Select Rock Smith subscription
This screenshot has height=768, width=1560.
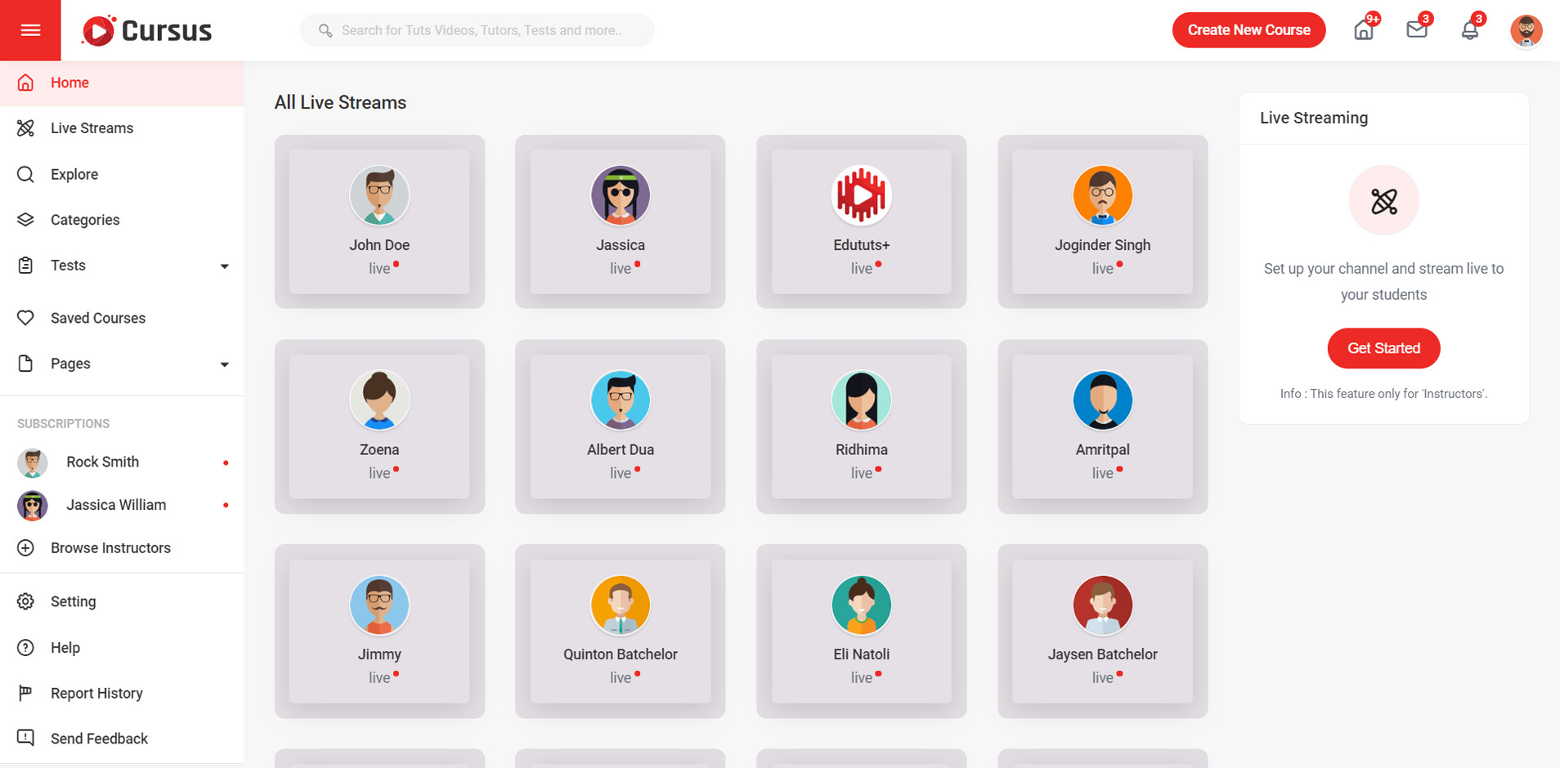pos(102,462)
